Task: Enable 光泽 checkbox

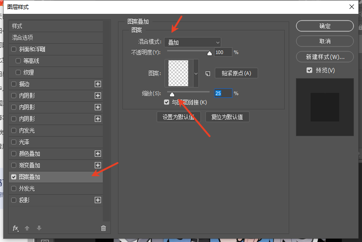Action: click(13, 142)
